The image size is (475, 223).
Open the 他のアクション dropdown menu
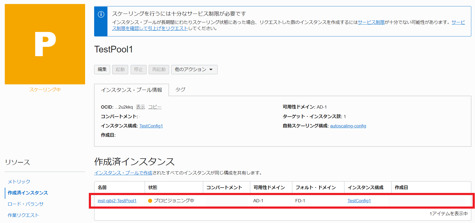194,69
